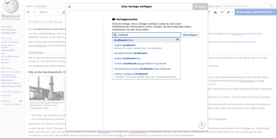Open Kontakt sidebar link
This screenshot has height=139, width=277.
point(5,60)
